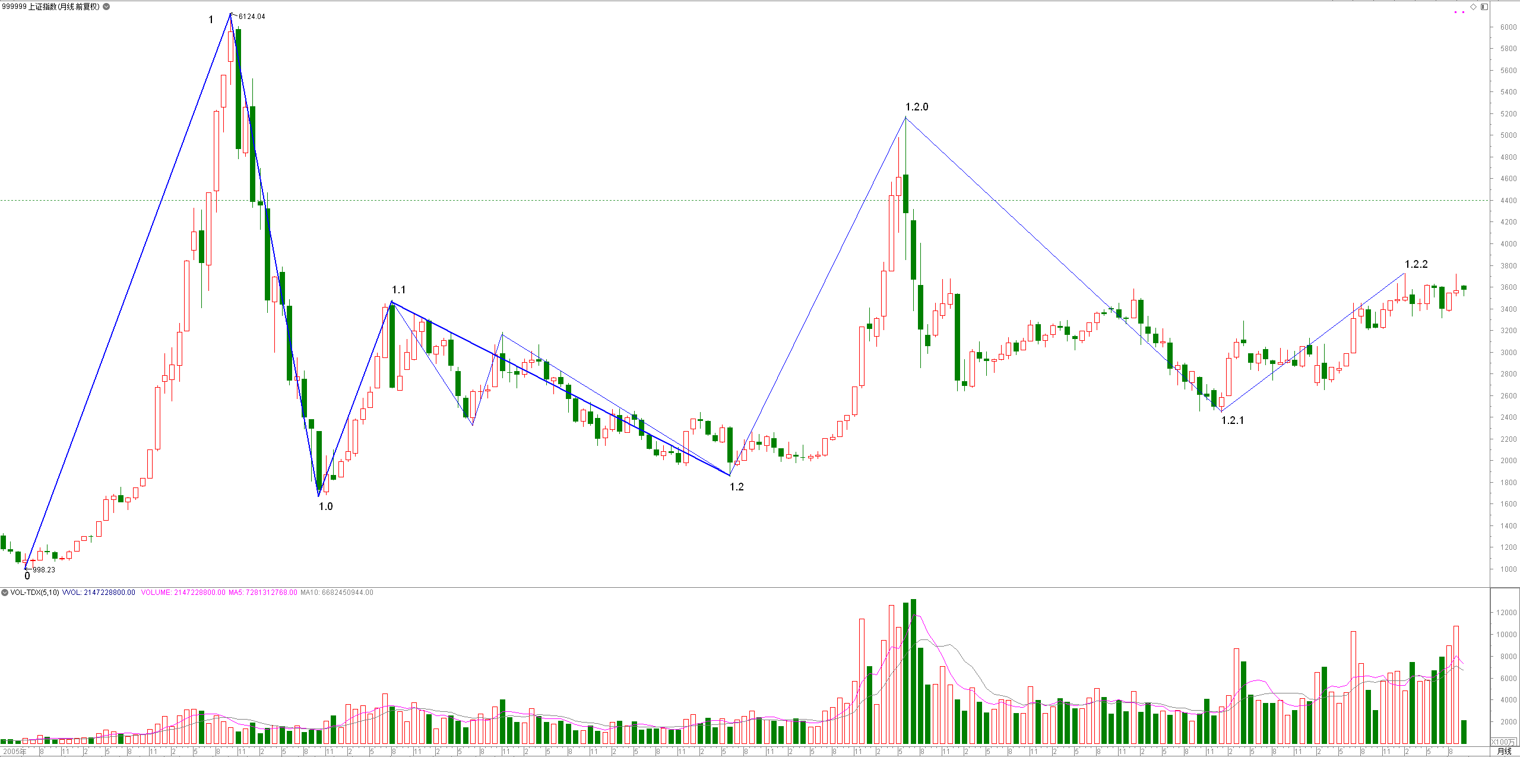Select the 999999 上证指数 chart title

[x=50, y=7]
